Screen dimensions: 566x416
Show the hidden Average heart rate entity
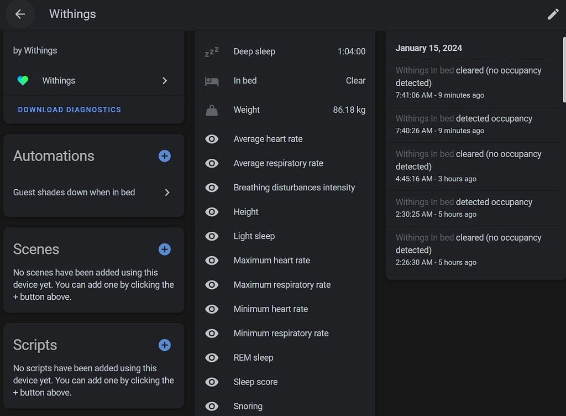click(x=212, y=139)
